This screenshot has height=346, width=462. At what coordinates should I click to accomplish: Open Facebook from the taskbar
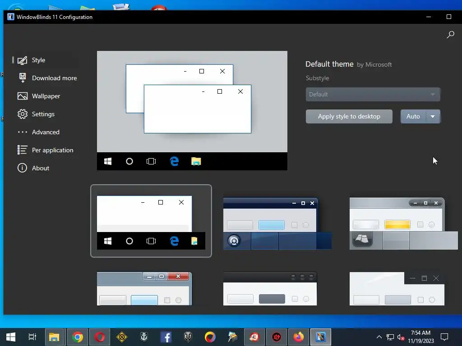[166, 337]
